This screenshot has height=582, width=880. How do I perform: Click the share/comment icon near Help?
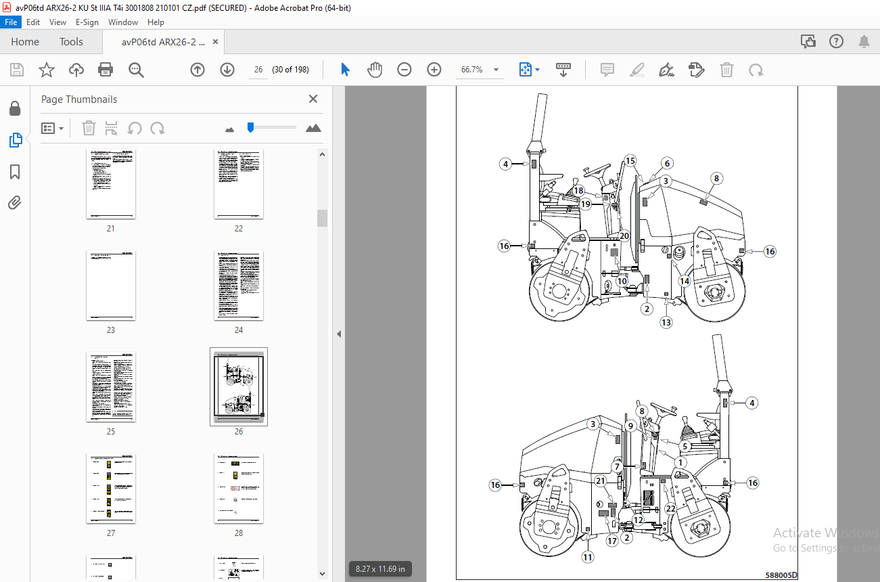808,41
